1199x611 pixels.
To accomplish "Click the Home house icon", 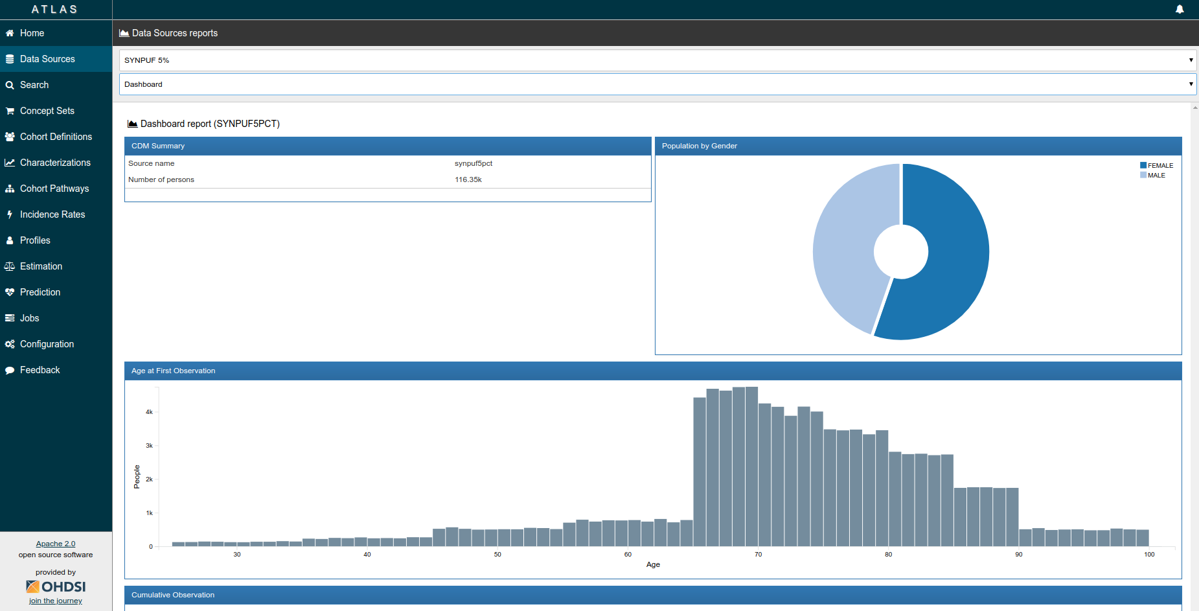I will (10, 33).
